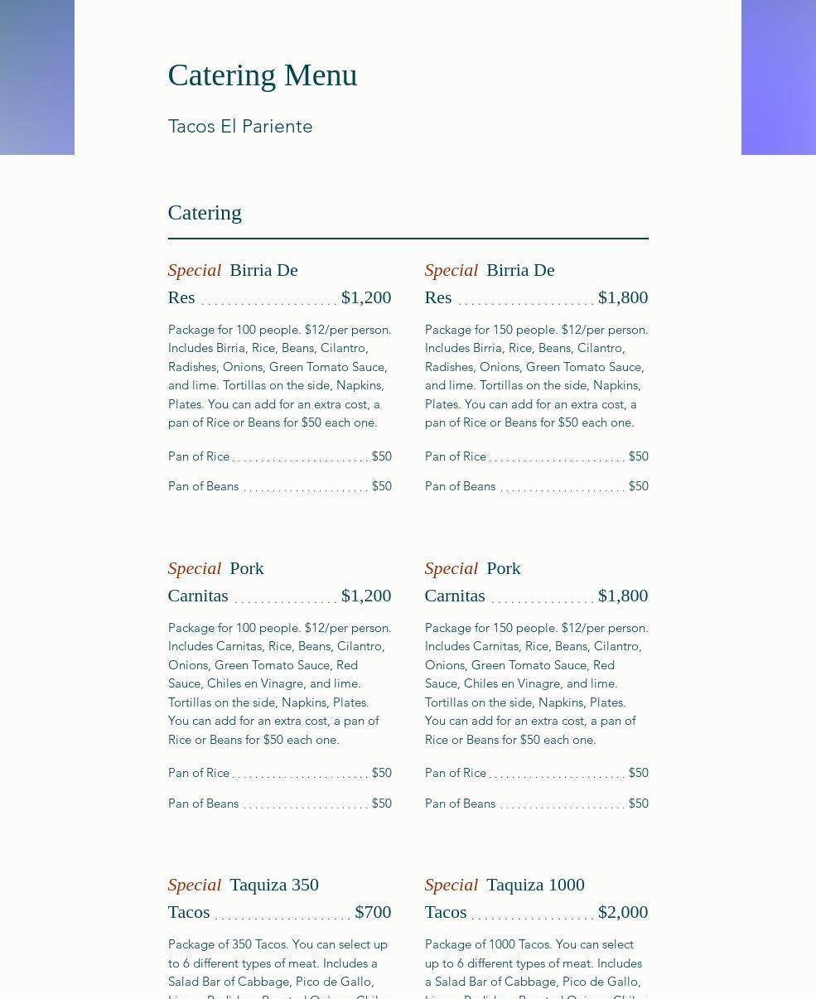The width and height of the screenshot is (816, 999).
Task: Click Pan of Rice under 150-person Carnitas
Action: [456, 773]
